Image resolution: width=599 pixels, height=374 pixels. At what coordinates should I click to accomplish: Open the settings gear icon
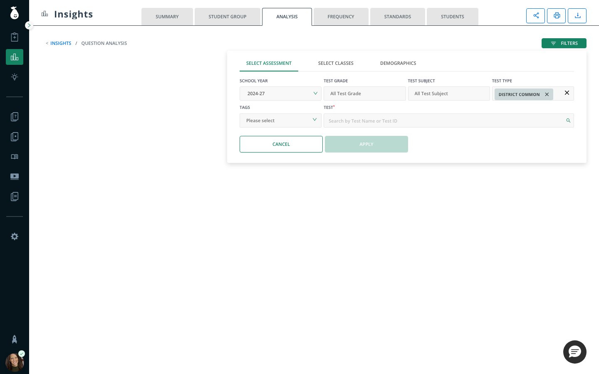(15, 236)
